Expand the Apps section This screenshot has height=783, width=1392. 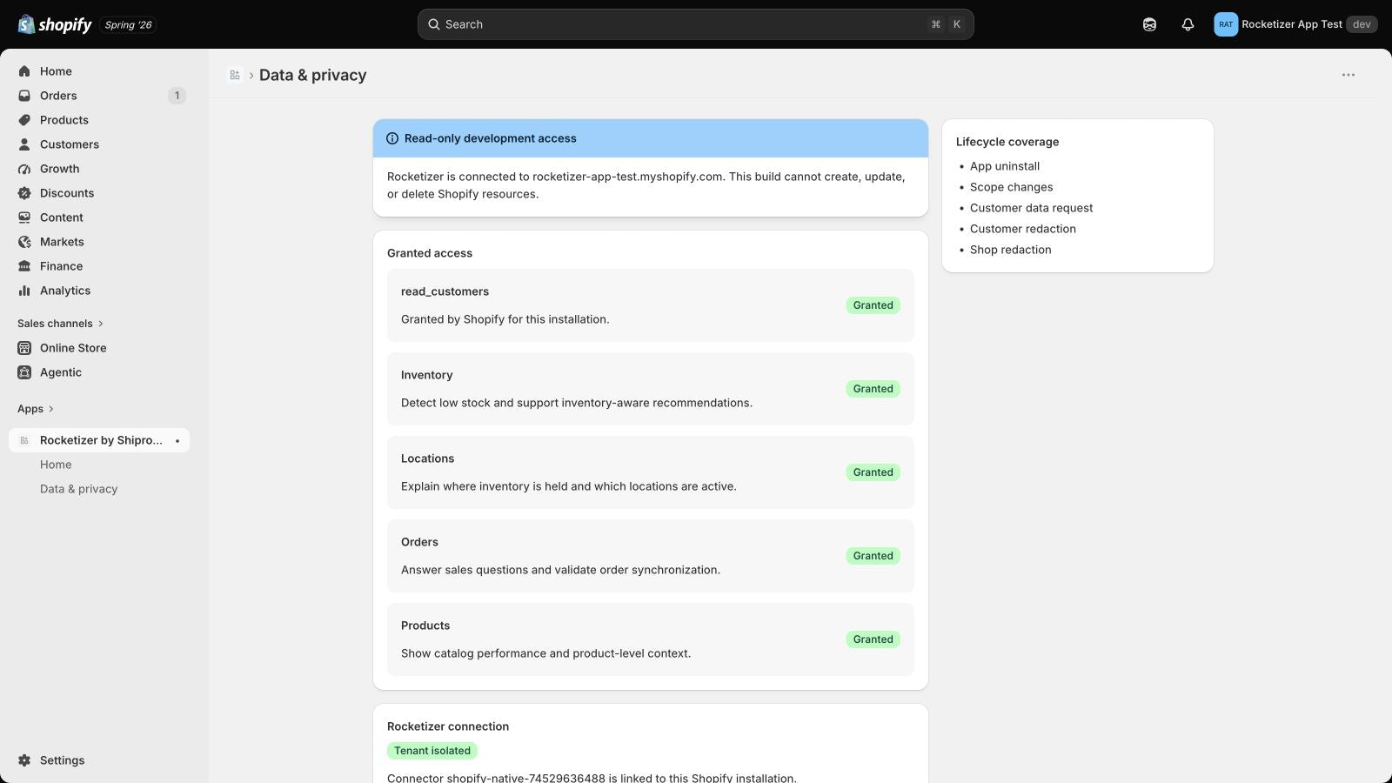tap(36, 409)
